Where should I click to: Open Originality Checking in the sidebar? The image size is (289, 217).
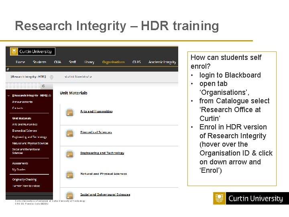coord(24,179)
